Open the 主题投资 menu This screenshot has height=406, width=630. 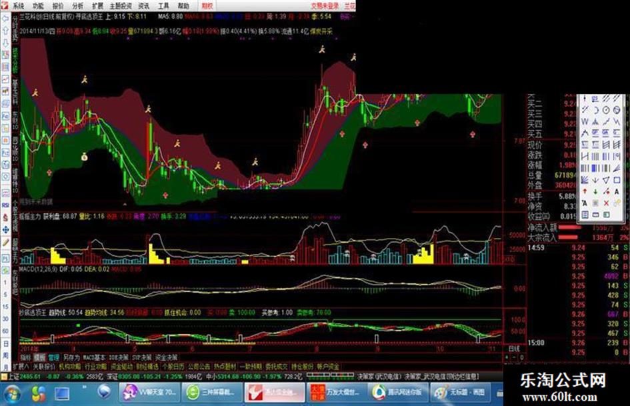[121, 5]
